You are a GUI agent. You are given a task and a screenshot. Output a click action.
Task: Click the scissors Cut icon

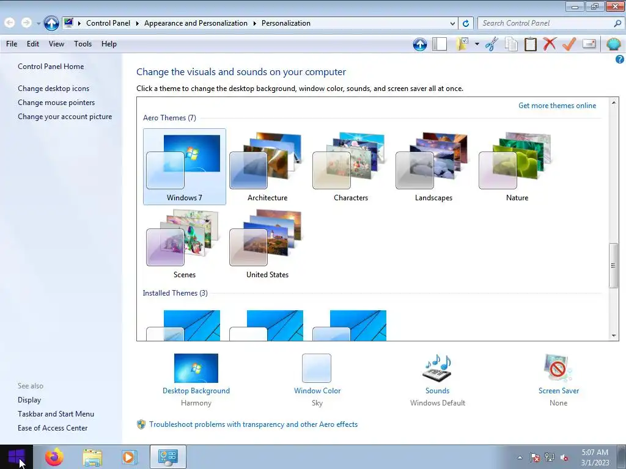pos(492,44)
